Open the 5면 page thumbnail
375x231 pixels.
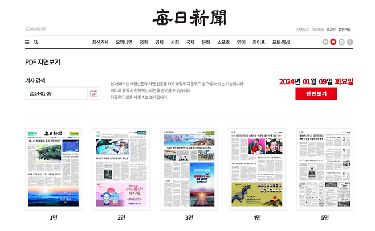click(x=324, y=168)
